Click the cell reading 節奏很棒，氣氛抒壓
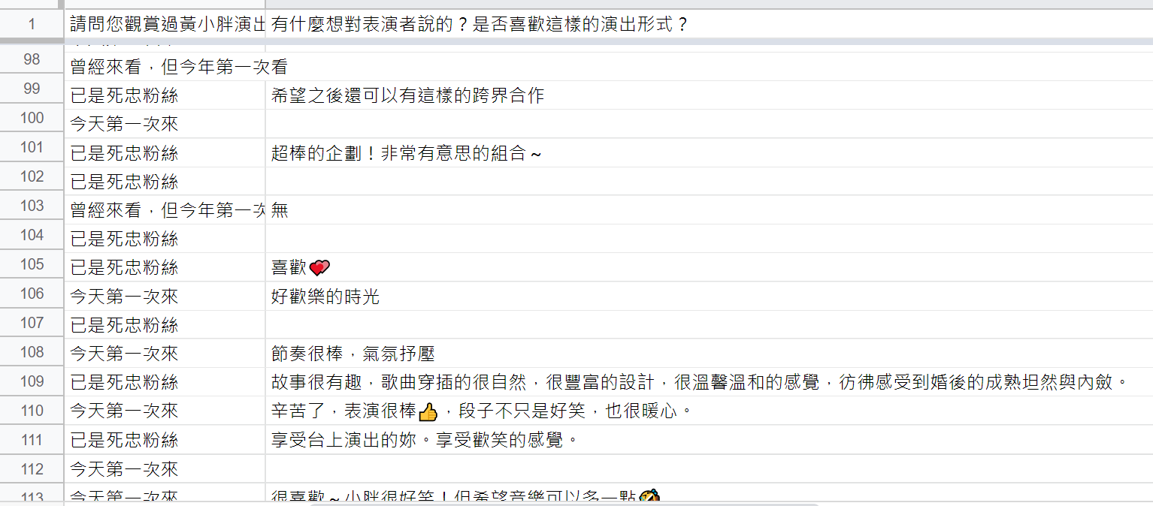1153x506 pixels. 709,354
